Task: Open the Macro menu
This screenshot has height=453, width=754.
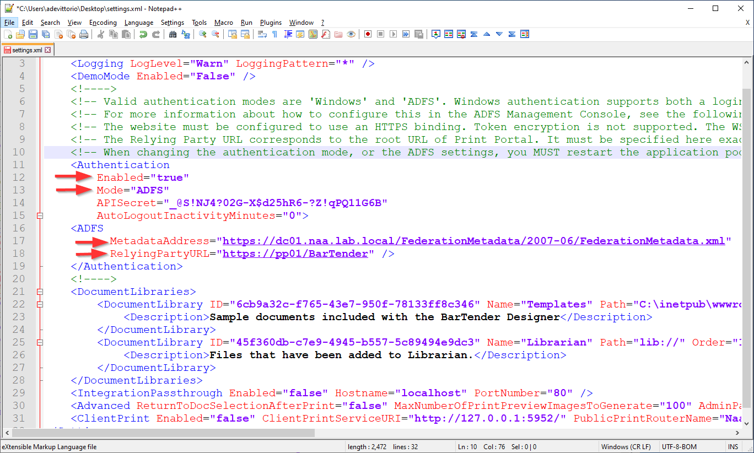Action: [224, 23]
